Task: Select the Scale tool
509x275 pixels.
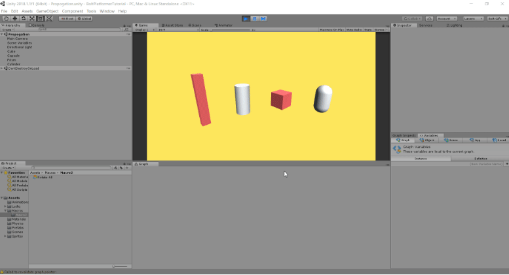Action: (31, 18)
